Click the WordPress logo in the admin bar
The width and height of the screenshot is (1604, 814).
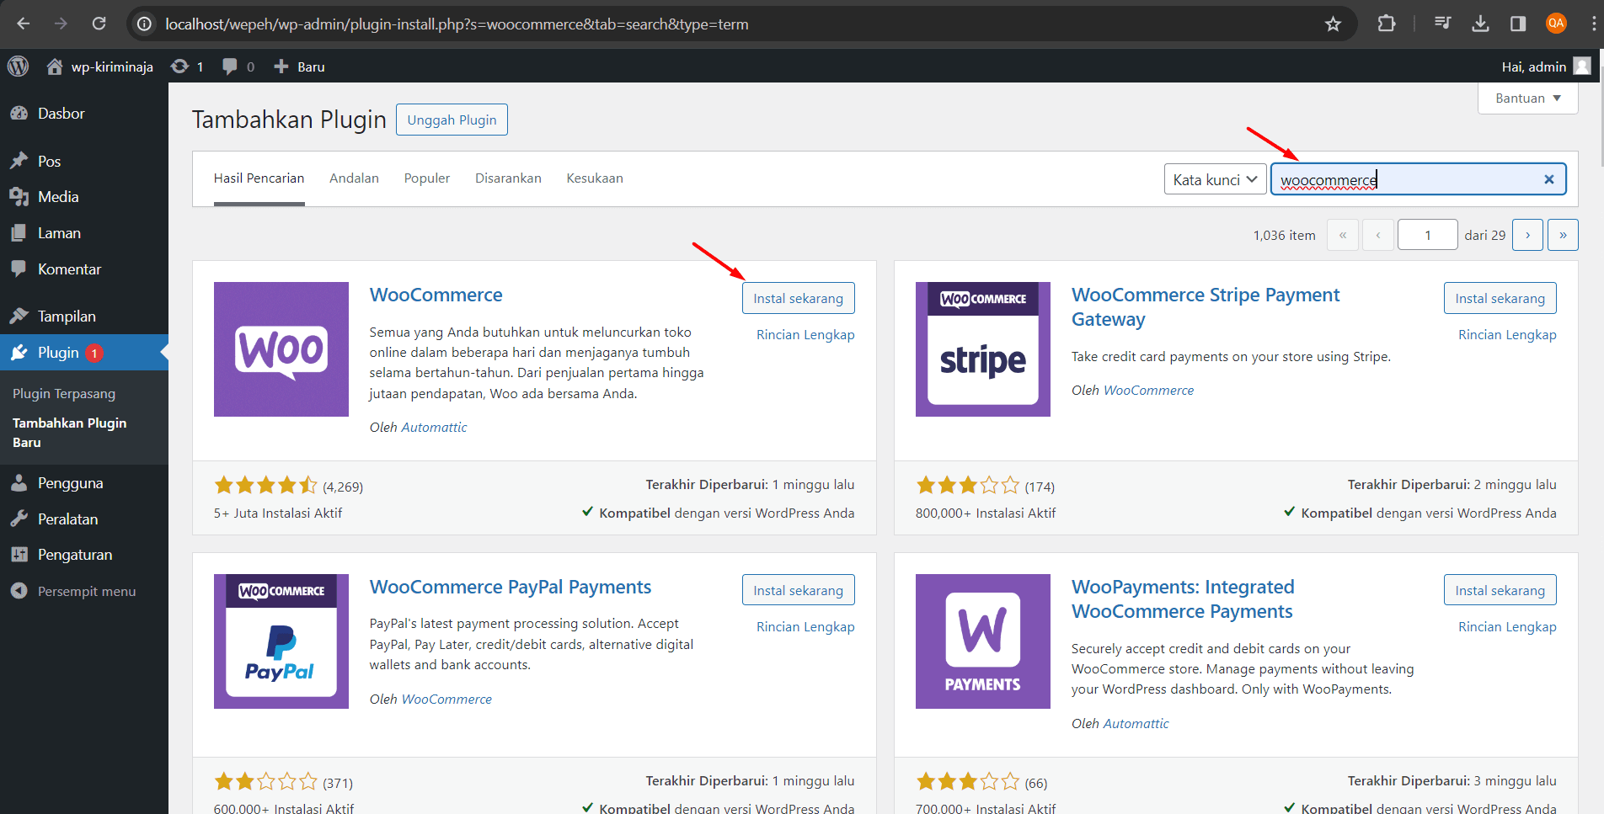[18, 66]
